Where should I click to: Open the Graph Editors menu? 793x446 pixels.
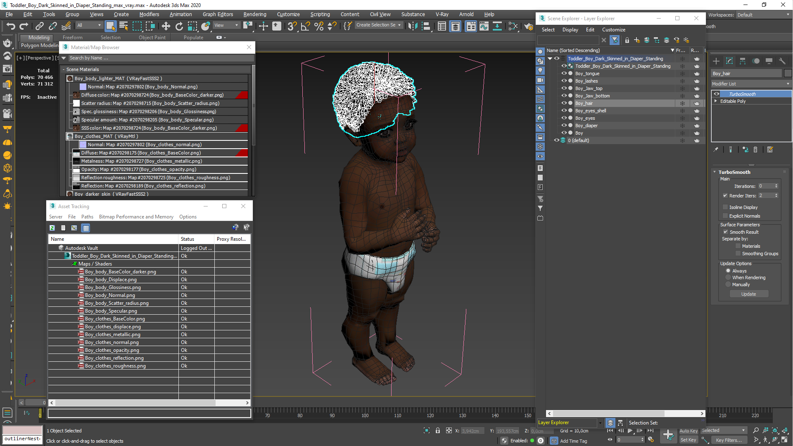218,14
